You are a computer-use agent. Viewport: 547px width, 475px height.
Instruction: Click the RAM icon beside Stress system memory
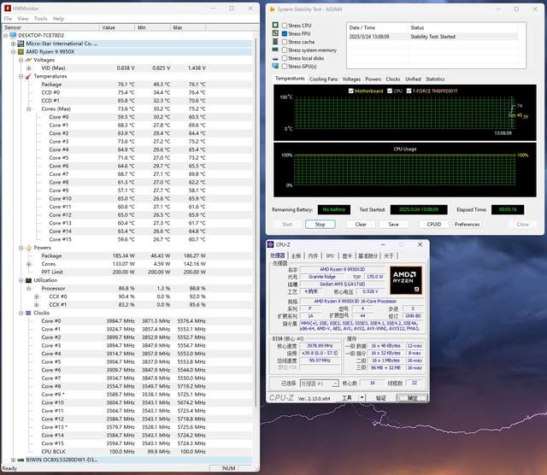click(275, 50)
